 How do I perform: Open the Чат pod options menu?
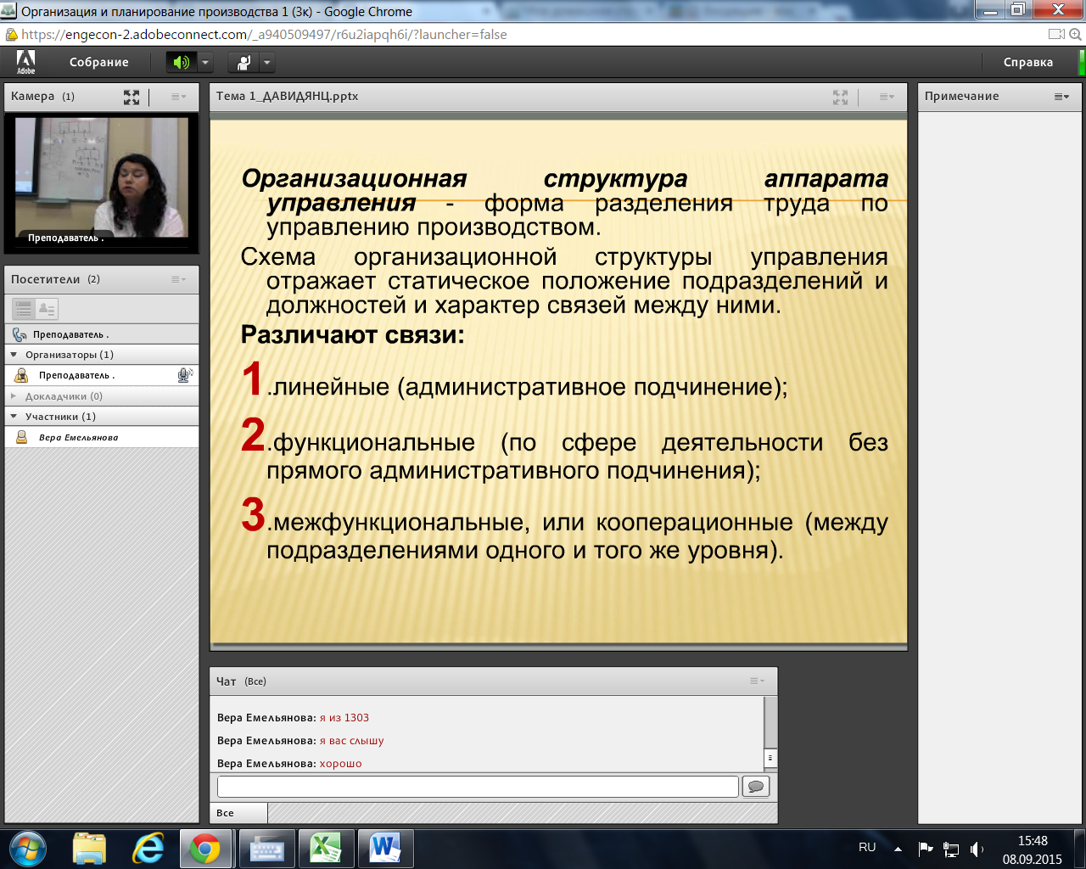click(x=757, y=681)
